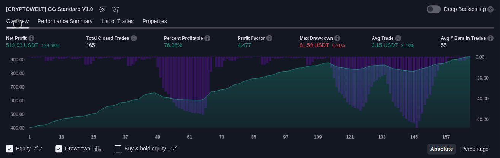Screen dimensions: 500x158
Task: Open the List of Trades tab
Action: click(118, 21)
